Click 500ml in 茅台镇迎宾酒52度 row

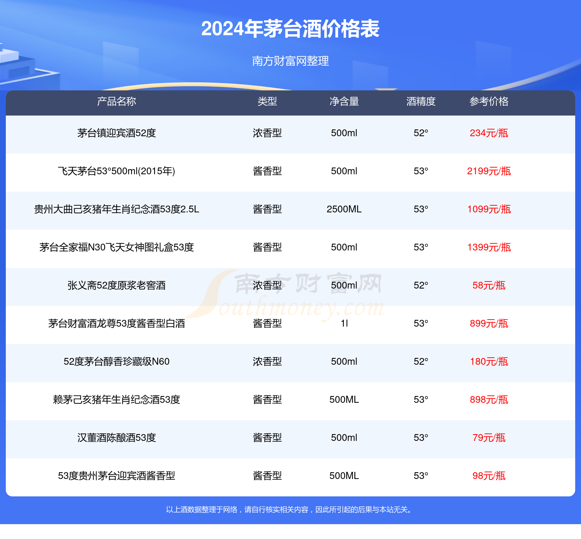344,133
